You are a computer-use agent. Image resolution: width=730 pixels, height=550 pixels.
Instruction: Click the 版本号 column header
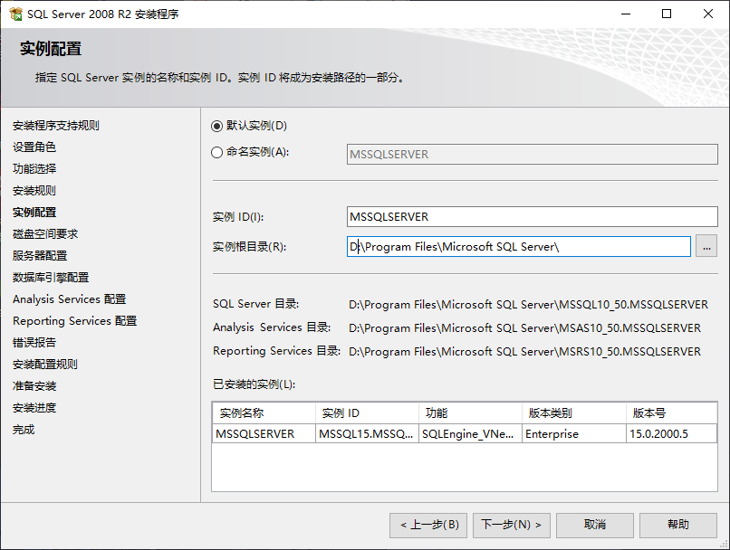click(671, 412)
